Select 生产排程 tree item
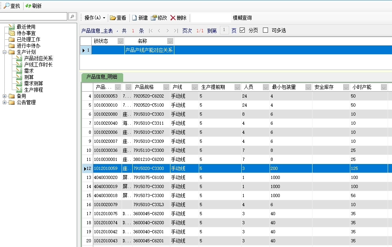Image resolution: width=392 pixels, height=247 pixels. pyautogui.click(x=33, y=90)
